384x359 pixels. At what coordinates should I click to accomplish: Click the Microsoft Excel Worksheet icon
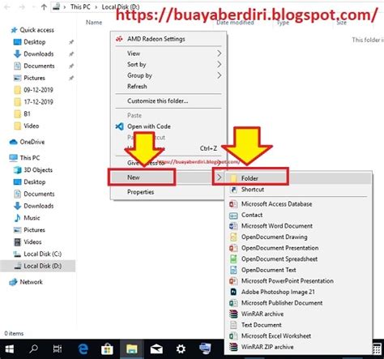click(x=233, y=336)
